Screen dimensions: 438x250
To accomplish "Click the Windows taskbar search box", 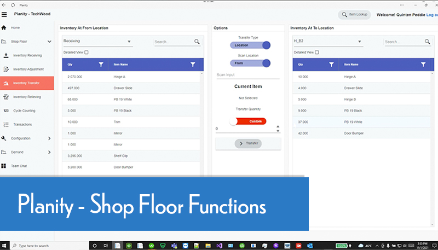I will (x=49, y=246).
